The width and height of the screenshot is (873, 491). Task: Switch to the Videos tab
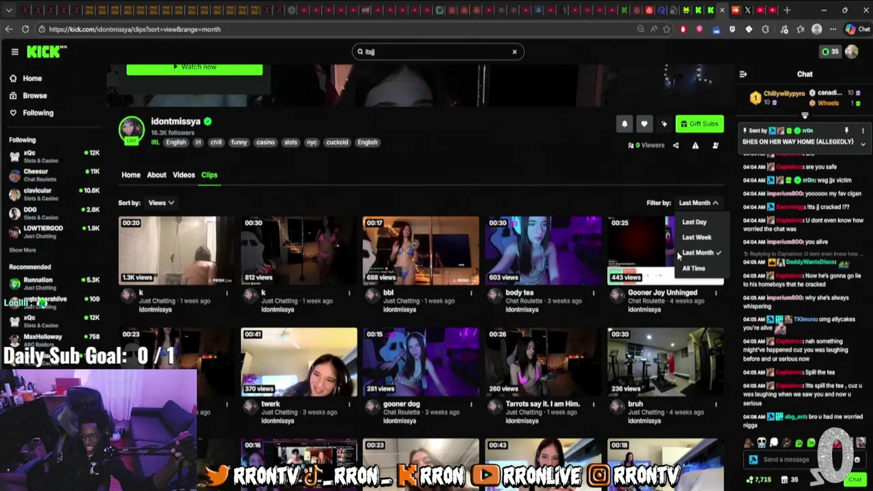tap(183, 175)
